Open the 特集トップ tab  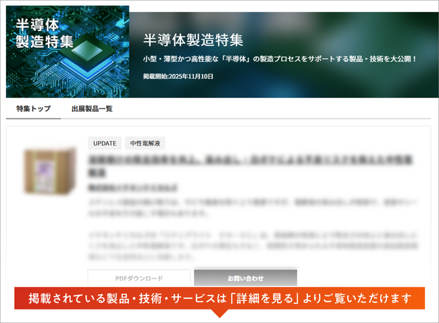33,109
